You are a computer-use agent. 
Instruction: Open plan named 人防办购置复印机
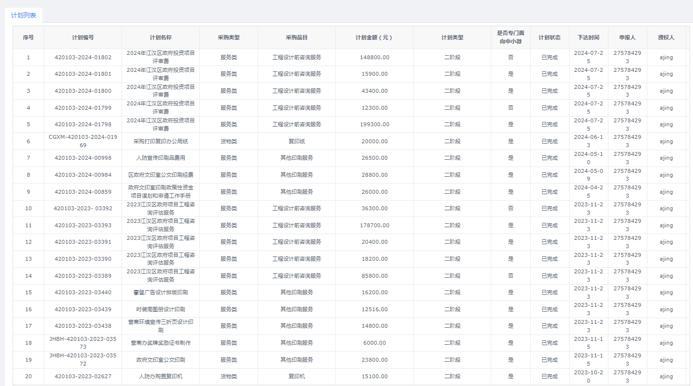160,376
